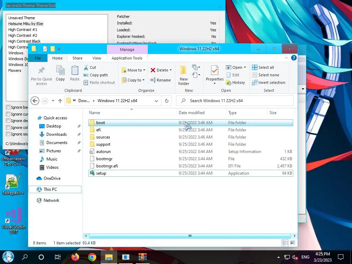
Task: Click Select none in the ribbon
Action: [x=266, y=75]
